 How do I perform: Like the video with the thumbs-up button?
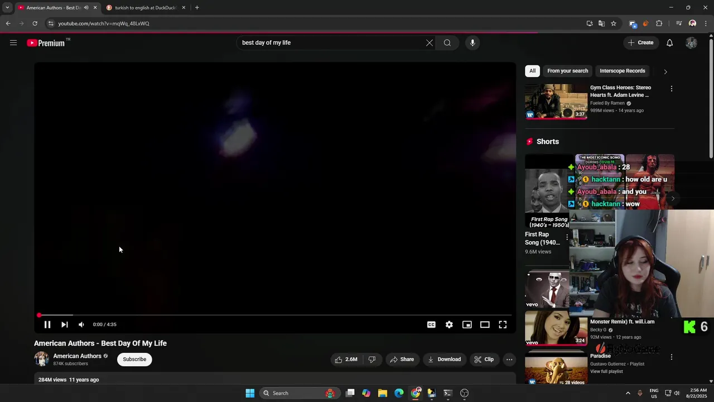click(x=346, y=360)
